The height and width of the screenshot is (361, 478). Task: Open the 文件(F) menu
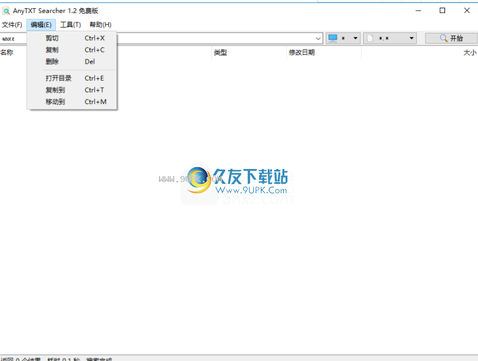[12, 25]
